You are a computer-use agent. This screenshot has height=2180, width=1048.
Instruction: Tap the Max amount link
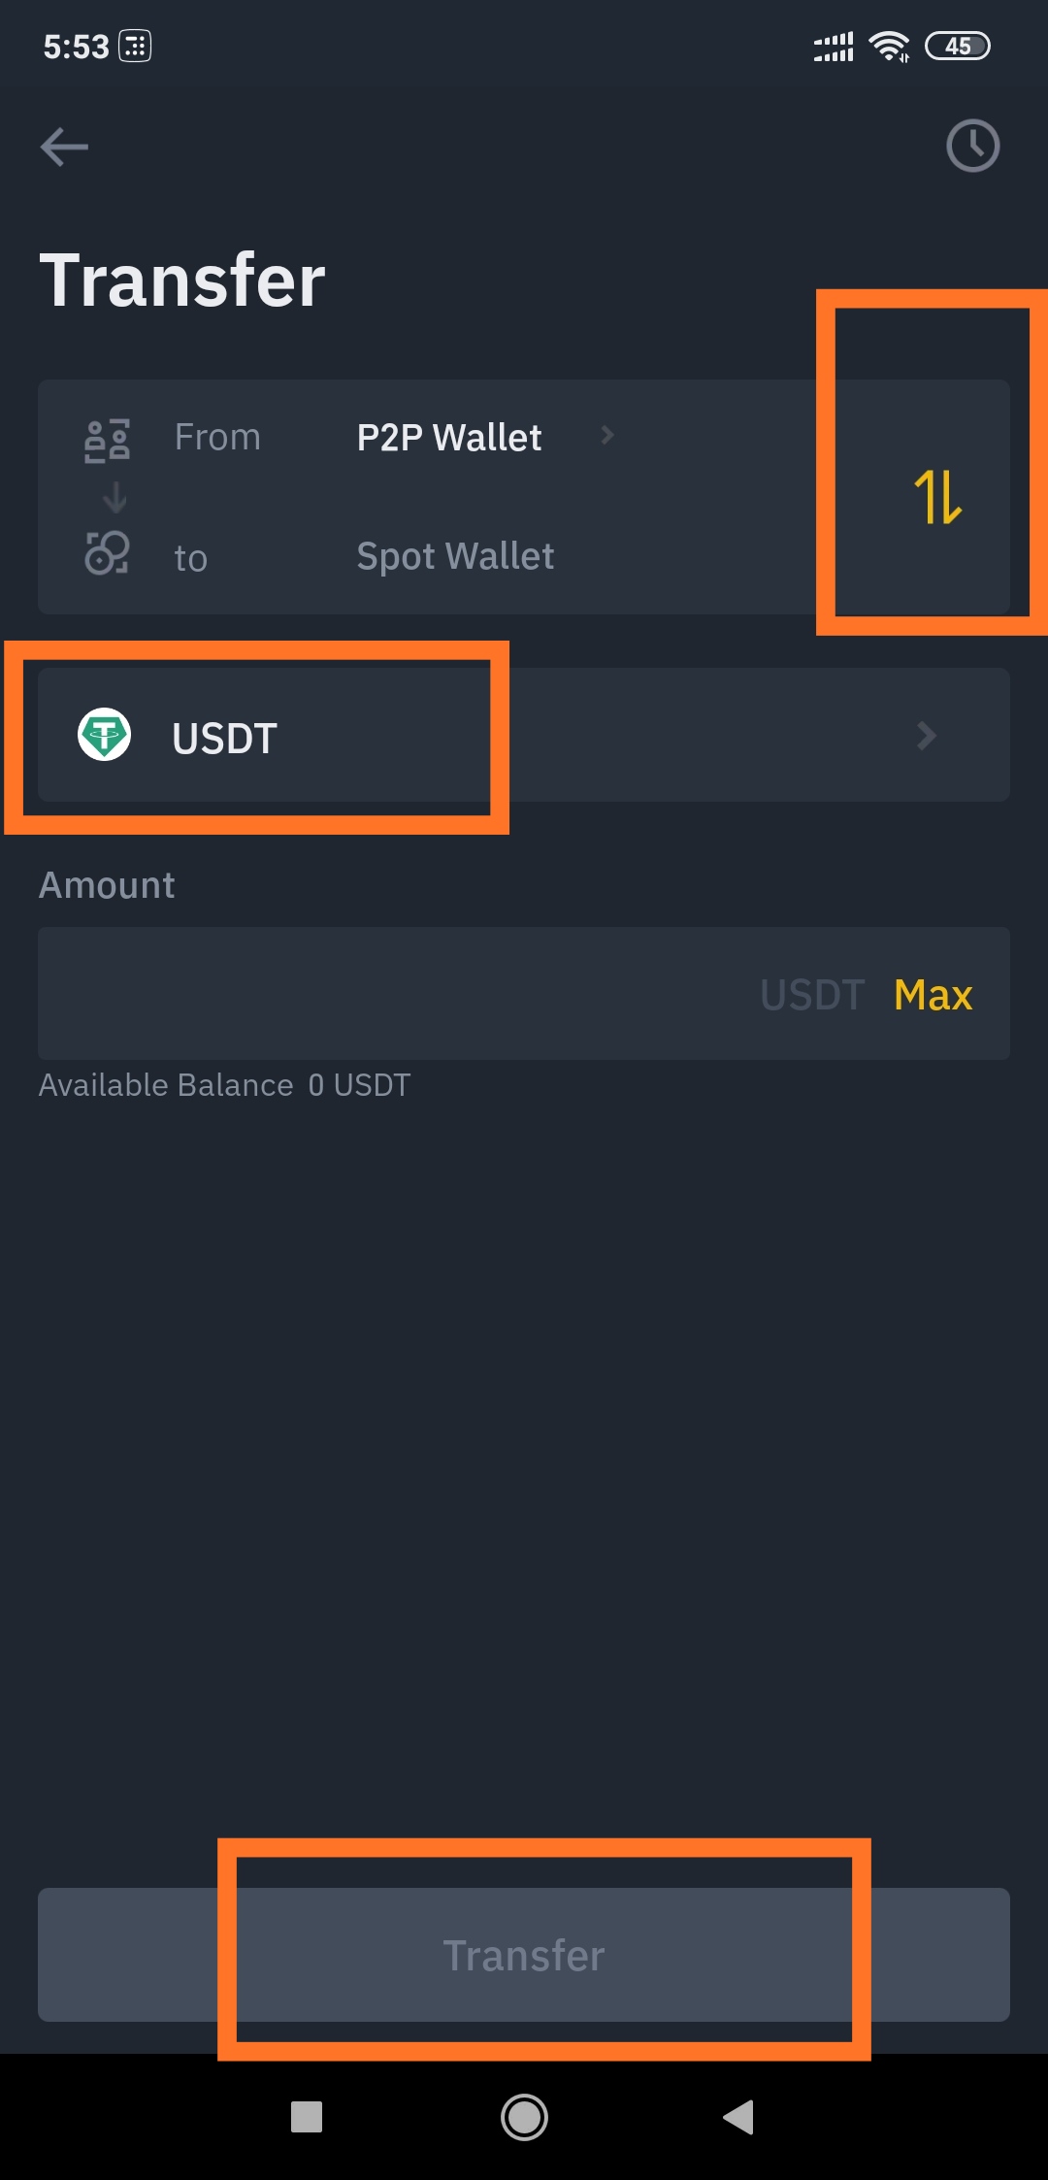click(x=933, y=995)
